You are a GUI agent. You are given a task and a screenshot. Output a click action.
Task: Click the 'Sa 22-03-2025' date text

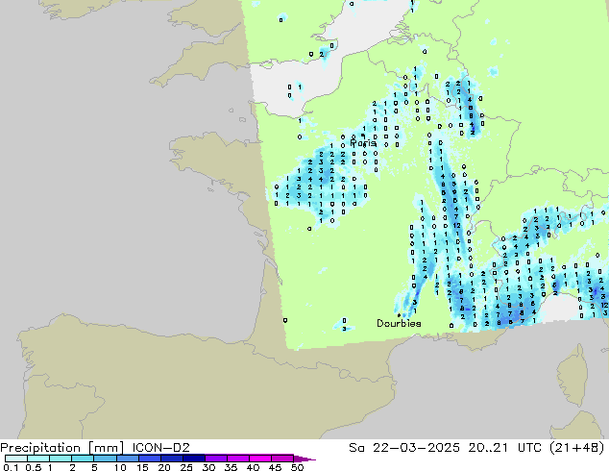click(x=404, y=448)
